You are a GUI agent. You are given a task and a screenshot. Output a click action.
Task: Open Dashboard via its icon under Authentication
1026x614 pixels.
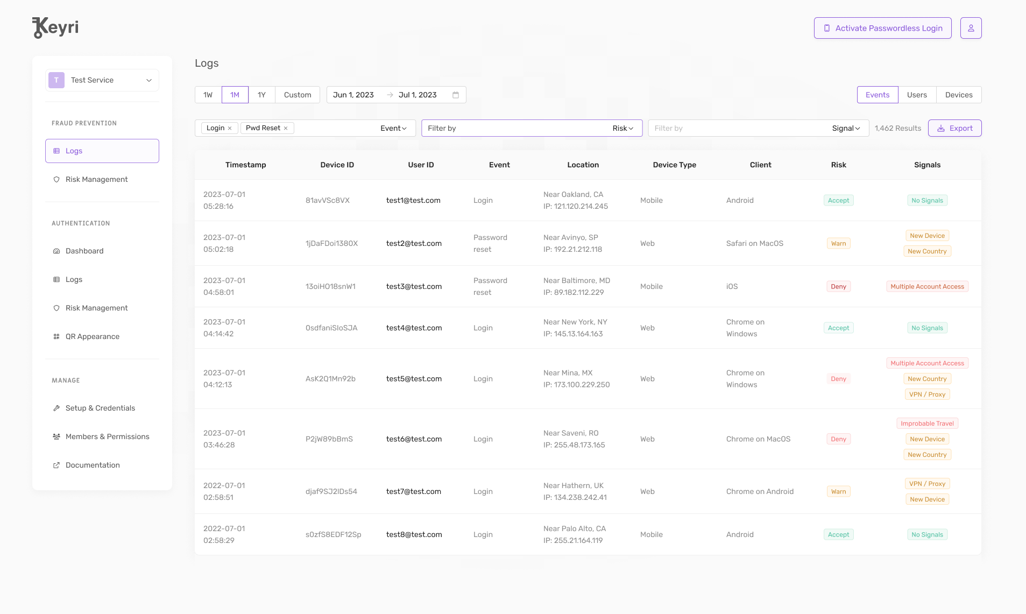click(57, 251)
